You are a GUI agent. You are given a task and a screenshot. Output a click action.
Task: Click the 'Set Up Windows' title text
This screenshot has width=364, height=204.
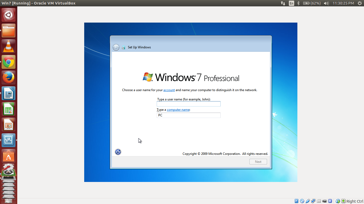click(x=139, y=47)
